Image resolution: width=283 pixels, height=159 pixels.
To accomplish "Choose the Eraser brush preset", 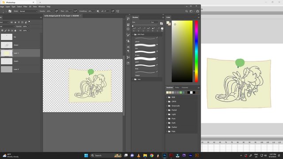I will (146, 53).
